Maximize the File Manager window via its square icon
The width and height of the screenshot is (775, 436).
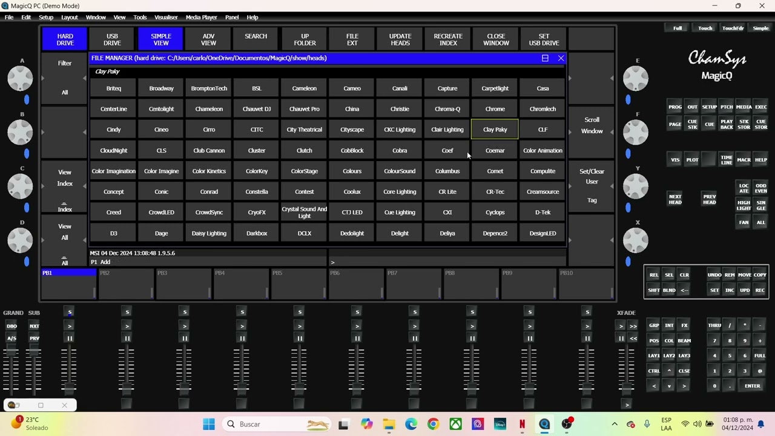[x=545, y=58]
